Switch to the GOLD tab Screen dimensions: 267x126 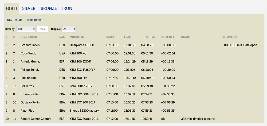[x=11, y=9]
